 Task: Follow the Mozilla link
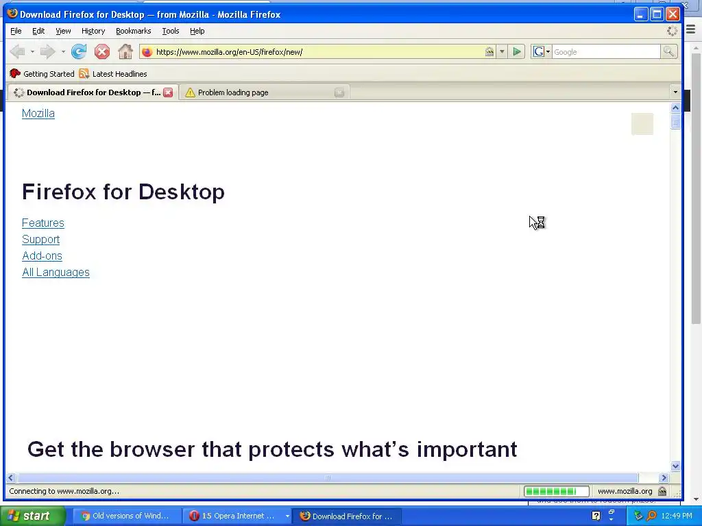[38, 113]
